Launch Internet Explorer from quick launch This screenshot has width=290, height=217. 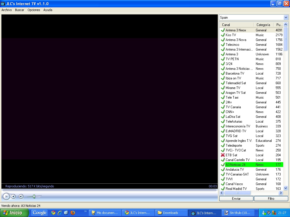click(60, 212)
